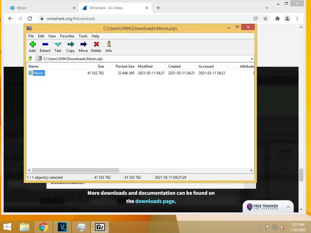This screenshot has height=233, width=311.
Task: Follow the downloads page link
Action: coord(155,201)
